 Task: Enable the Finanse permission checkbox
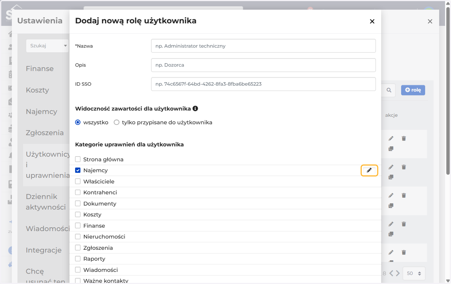(x=78, y=226)
